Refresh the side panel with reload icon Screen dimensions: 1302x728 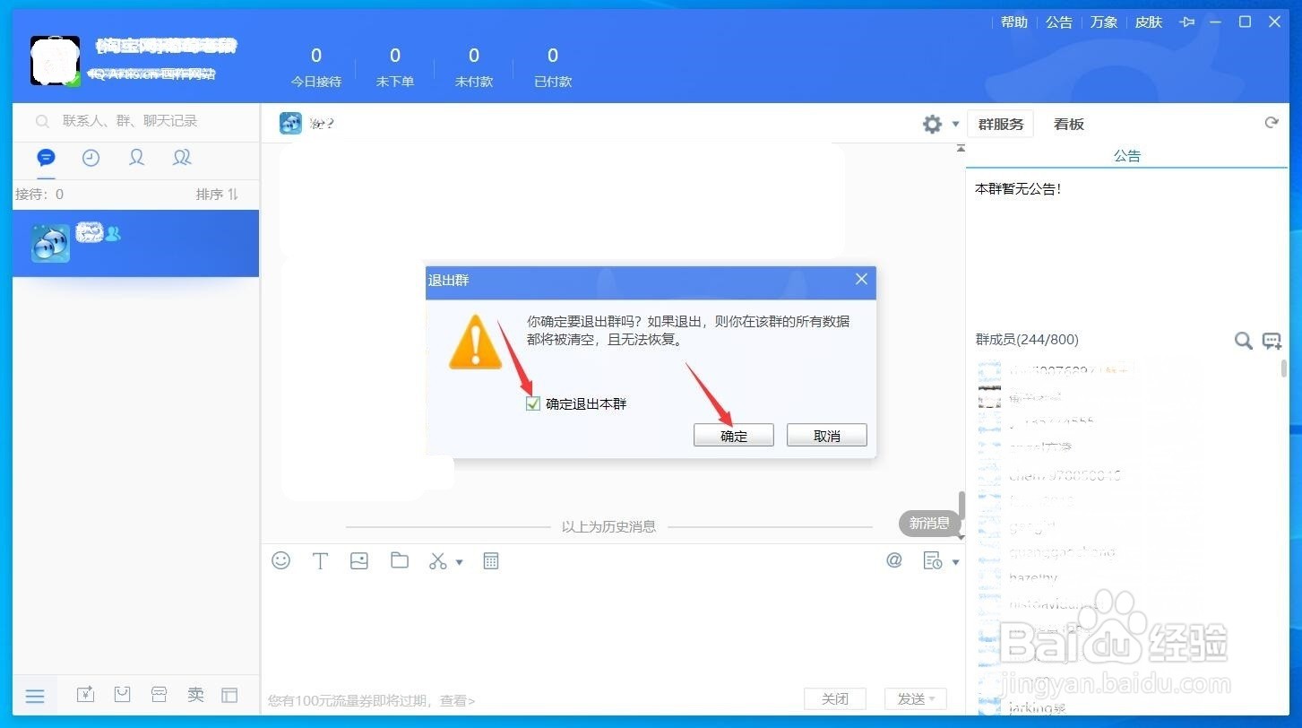(x=1271, y=123)
